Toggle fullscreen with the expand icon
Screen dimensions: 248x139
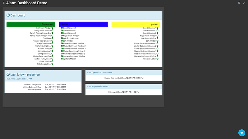pyautogui.click(x=244, y=3)
